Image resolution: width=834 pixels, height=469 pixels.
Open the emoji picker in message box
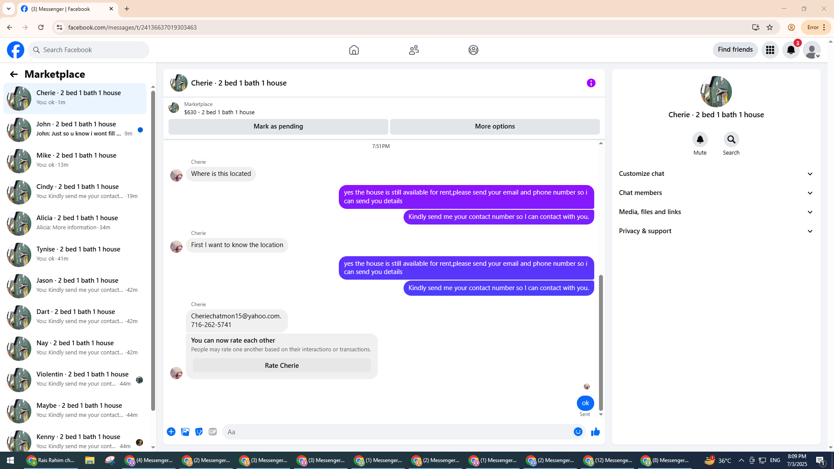point(578,432)
